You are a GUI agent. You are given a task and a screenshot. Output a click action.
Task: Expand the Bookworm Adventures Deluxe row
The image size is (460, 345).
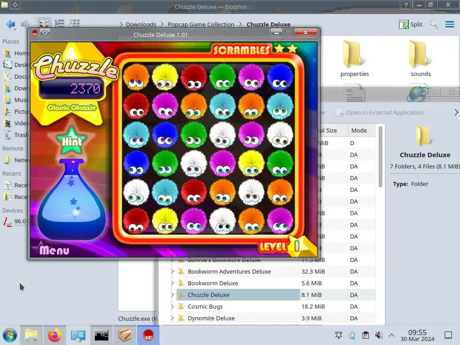[172, 271]
